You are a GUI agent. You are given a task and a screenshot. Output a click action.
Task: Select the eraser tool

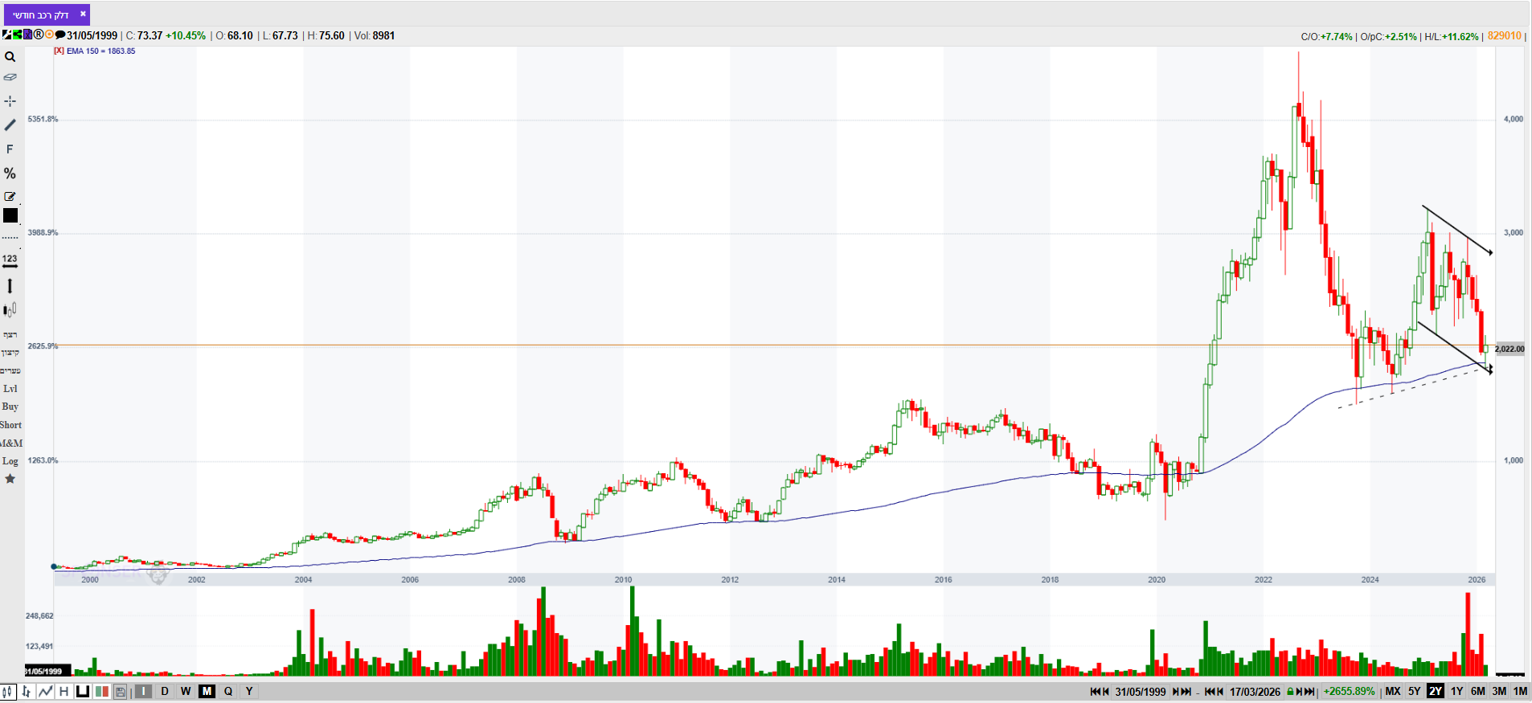tap(10, 77)
